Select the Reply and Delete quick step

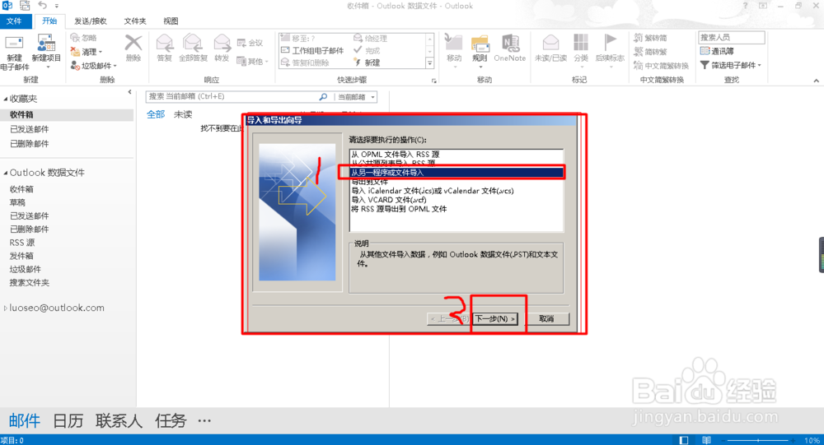306,63
